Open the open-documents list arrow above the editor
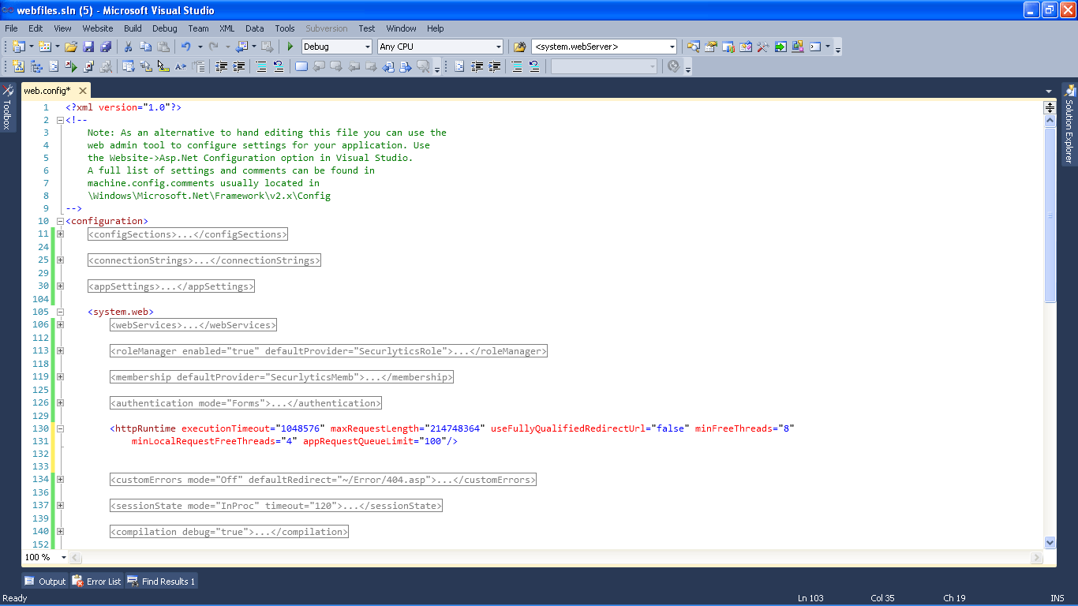This screenshot has width=1078, height=606. [x=1049, y=91]
